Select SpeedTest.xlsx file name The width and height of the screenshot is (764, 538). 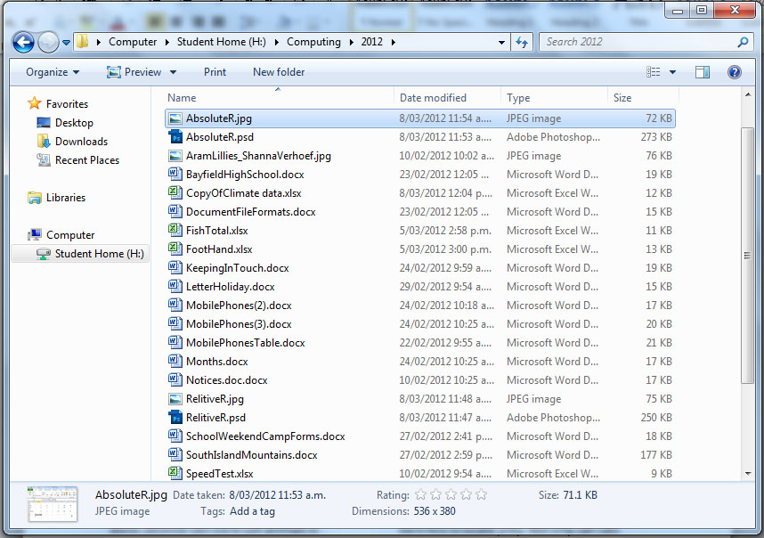[x=219, y=474]
